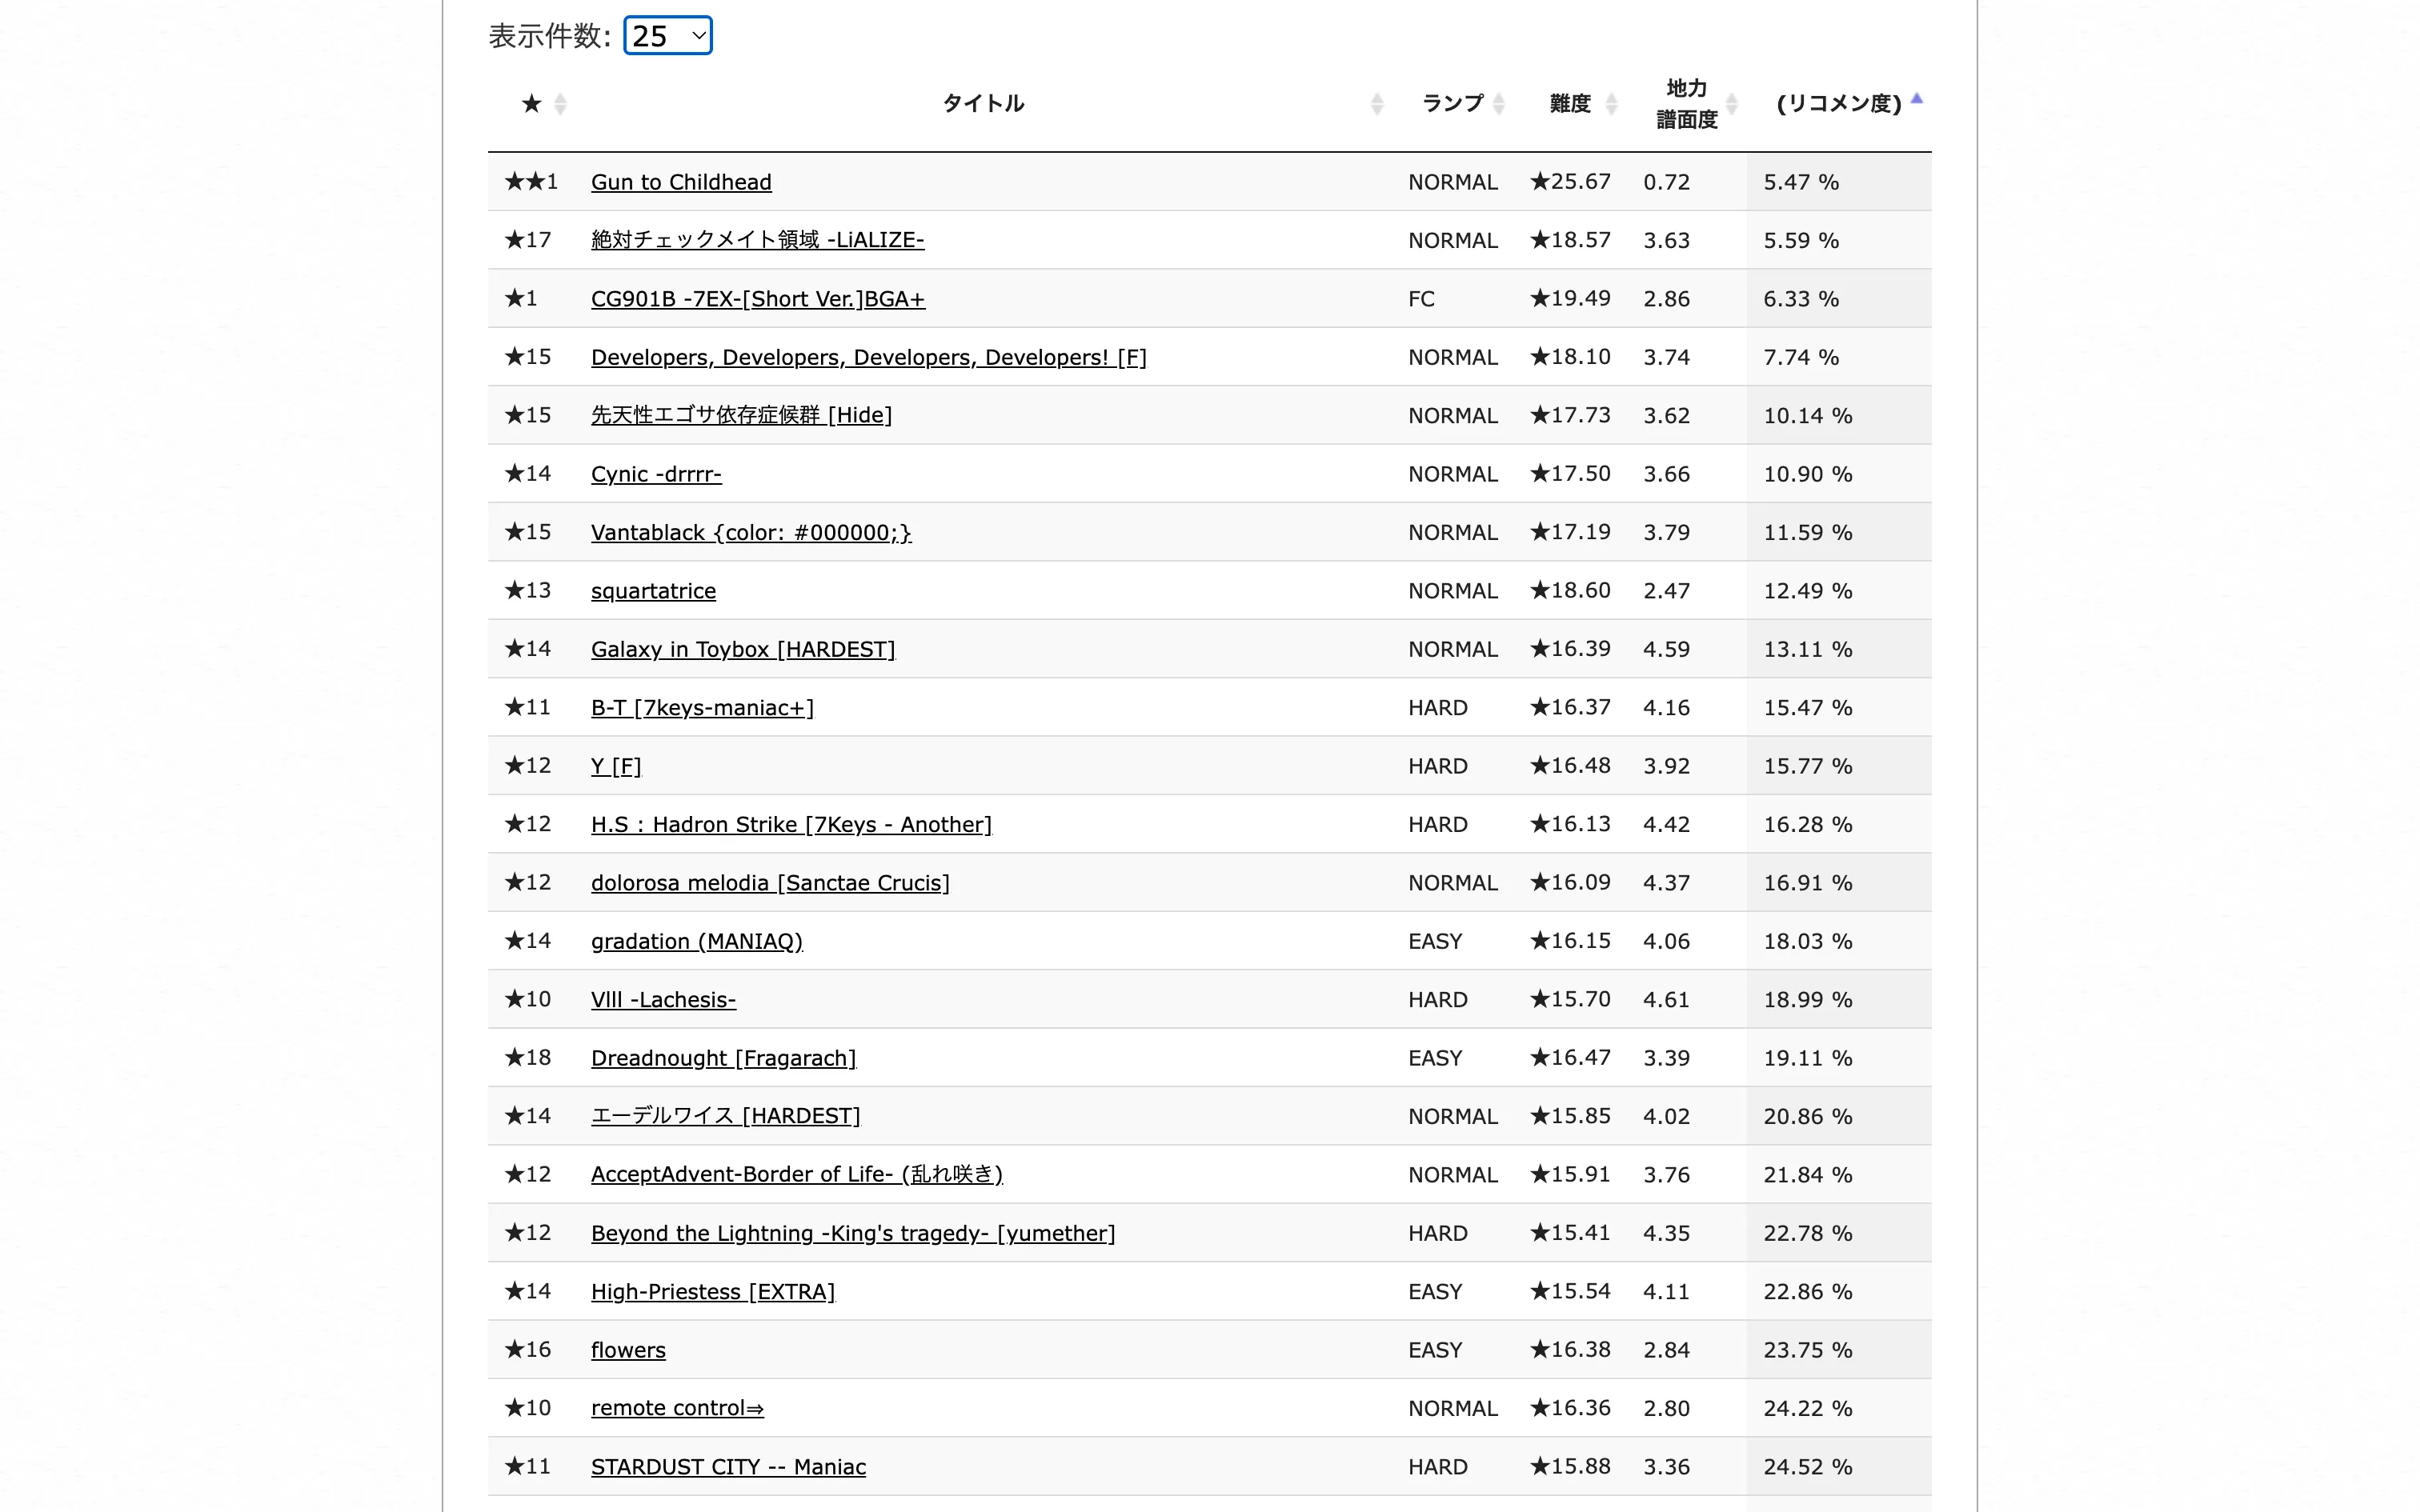This screenshot has width=2420, height=1512.
Task: Select difficulty value ★18.60
Action: 1570,591
